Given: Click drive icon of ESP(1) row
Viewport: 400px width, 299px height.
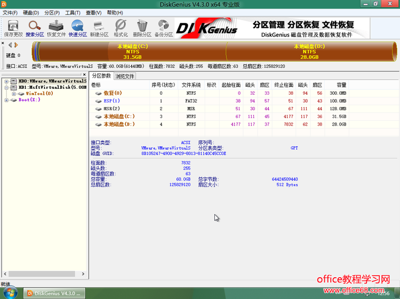Looking at the screenshot, I should click(x=98, y=101).
